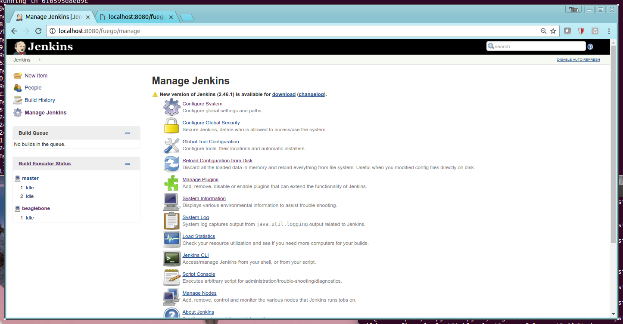
Task: Reload the page with browser refresh button
Action: pyautogui.click(x=38, y=31)
